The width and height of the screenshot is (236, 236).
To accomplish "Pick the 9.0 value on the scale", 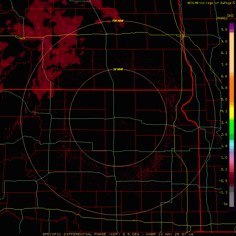I will tap(224, 41).
